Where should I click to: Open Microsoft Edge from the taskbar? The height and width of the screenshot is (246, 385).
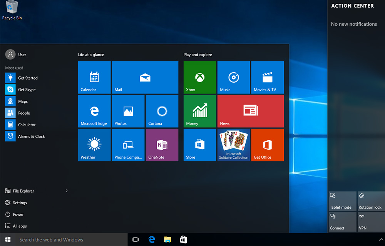tap(152, 239)
